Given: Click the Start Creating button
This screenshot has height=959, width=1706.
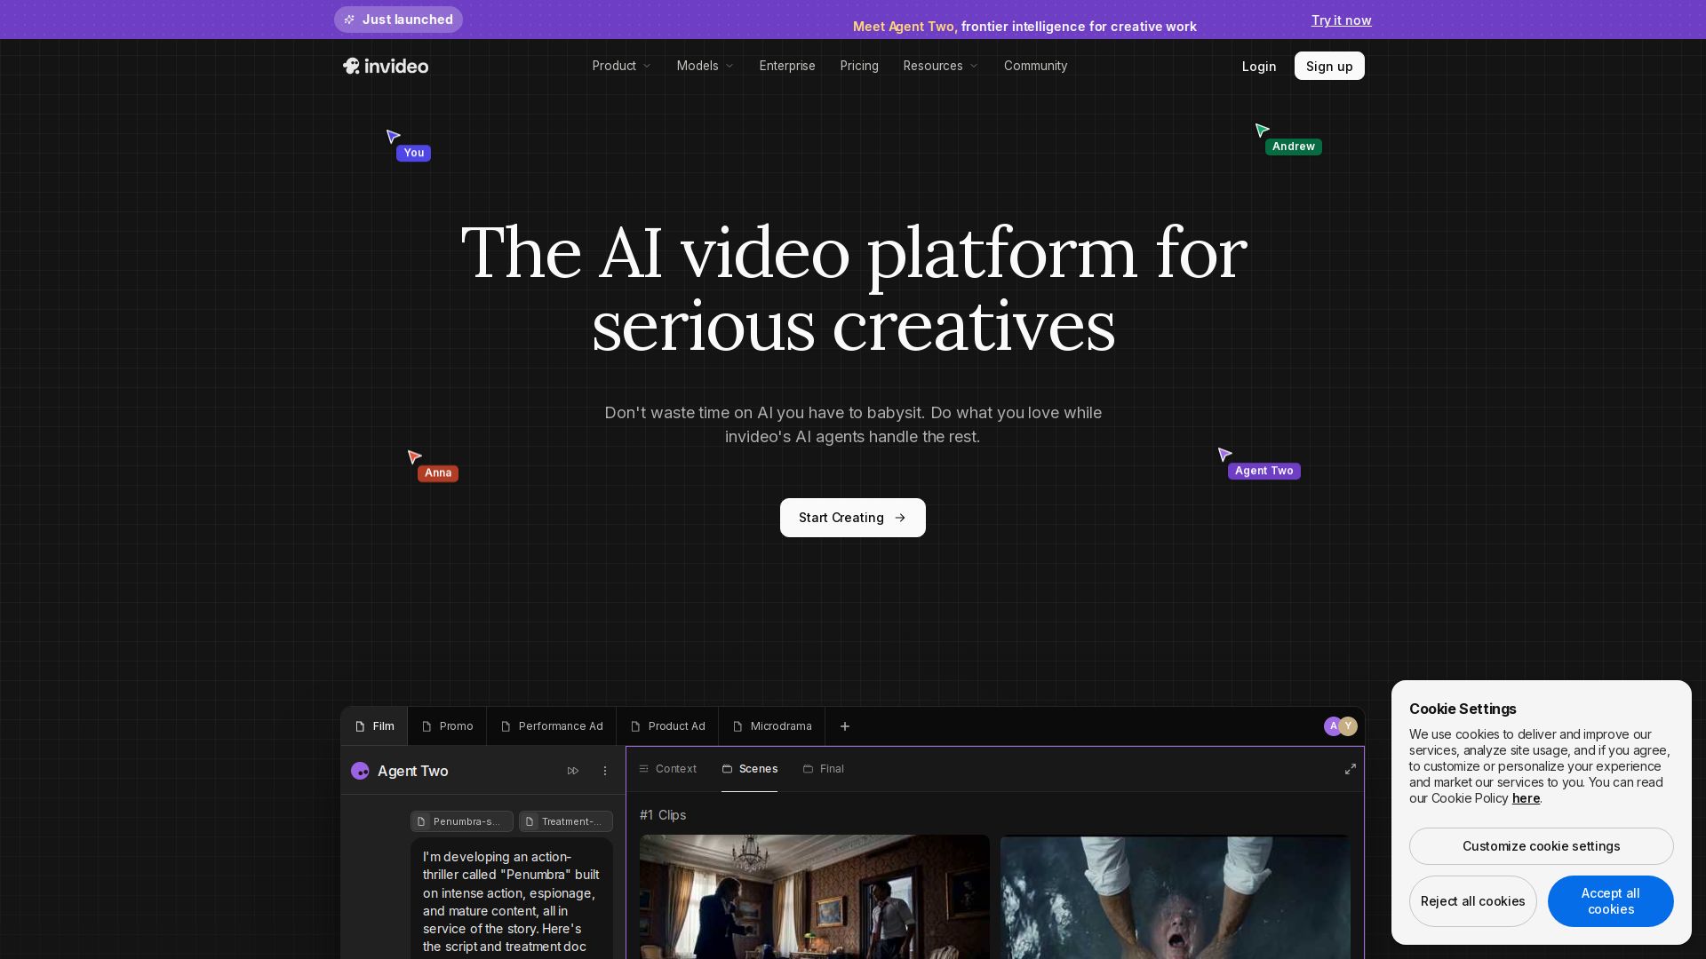Looking at the screenshot, I should pyautogui.click(x=853, y=518).
